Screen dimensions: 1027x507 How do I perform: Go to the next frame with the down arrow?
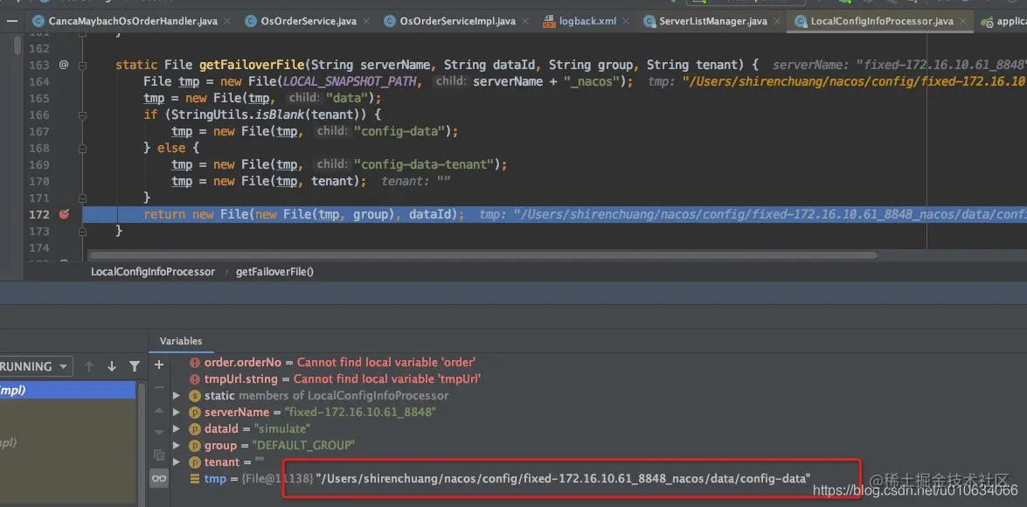click(x=111, y=366)
